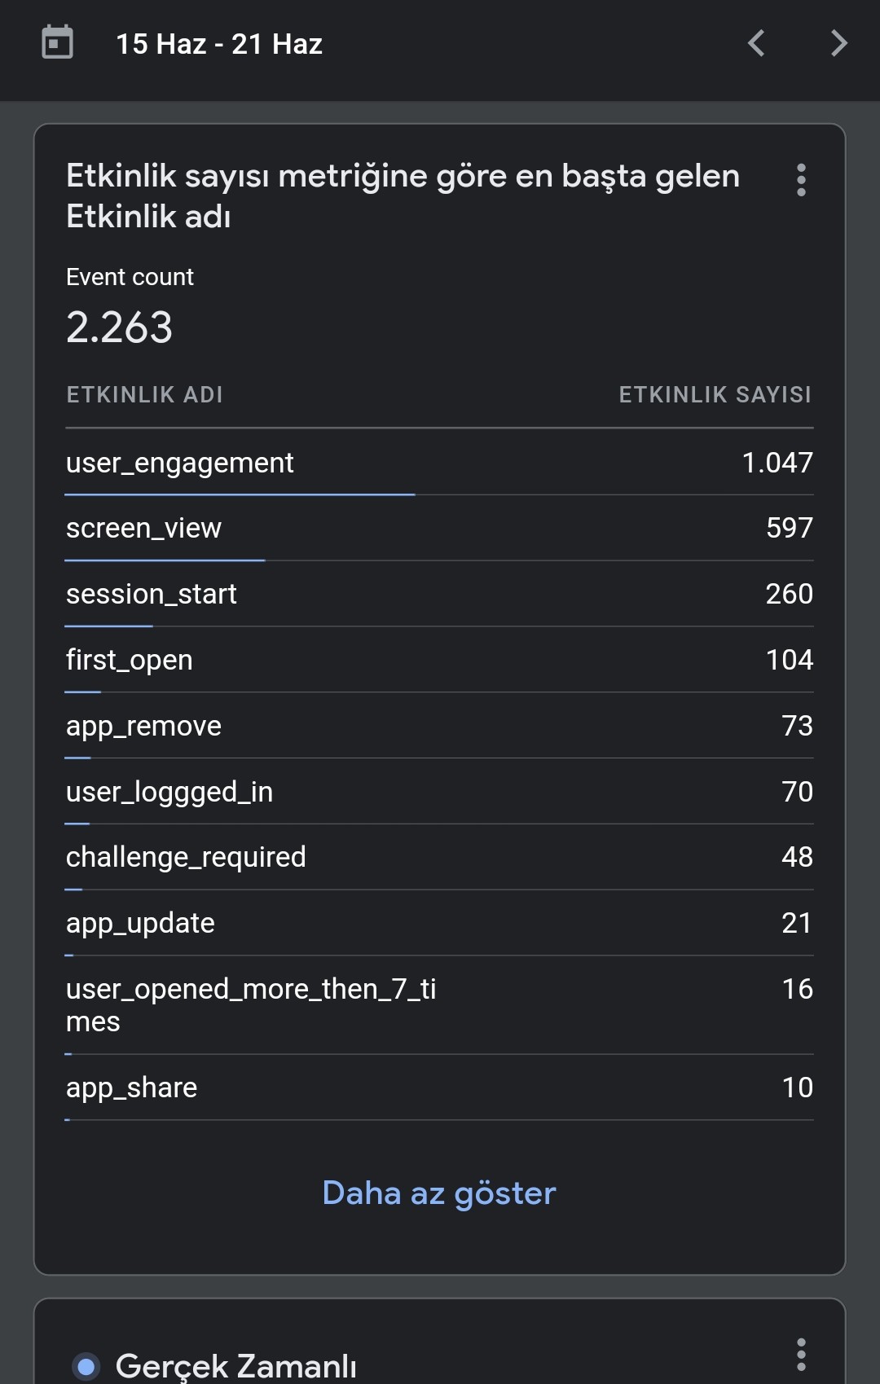The width and height of the screenshot is (880, 1384).
Task: Go to next date range arrow
Action: 838,43
